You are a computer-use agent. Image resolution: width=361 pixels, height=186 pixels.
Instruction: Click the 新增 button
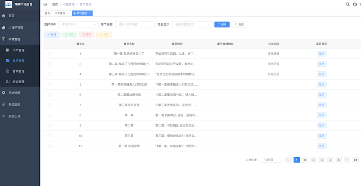pyautogui.click(x=52, y=34)
